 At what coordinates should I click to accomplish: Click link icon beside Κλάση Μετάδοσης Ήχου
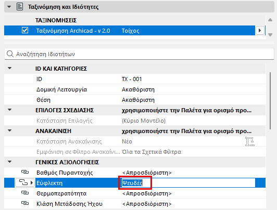25,203
